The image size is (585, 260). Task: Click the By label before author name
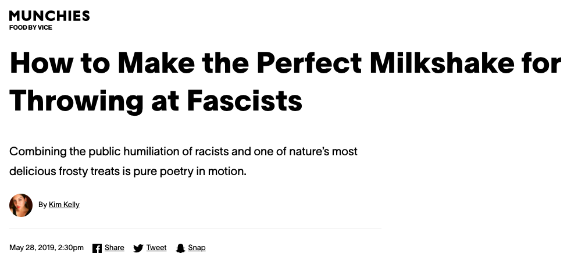(x=42, y=204)
